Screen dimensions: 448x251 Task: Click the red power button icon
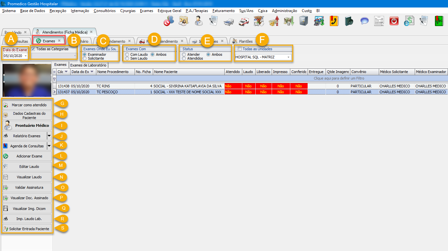click(394, 22)
